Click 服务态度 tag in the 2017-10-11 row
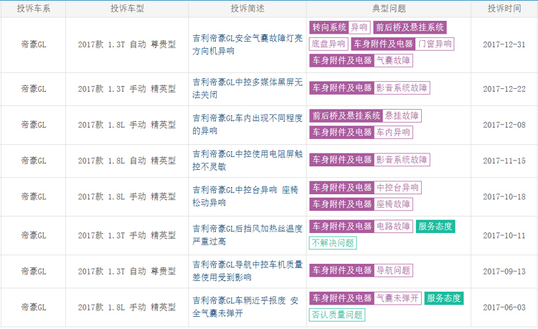 [435, 227]
